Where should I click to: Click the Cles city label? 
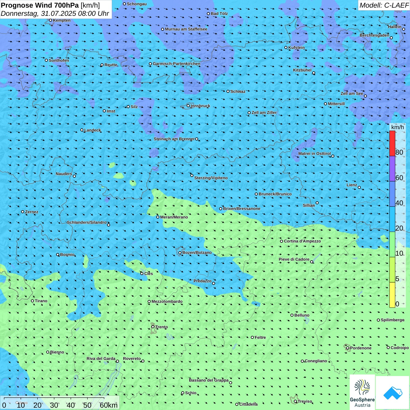148,274
